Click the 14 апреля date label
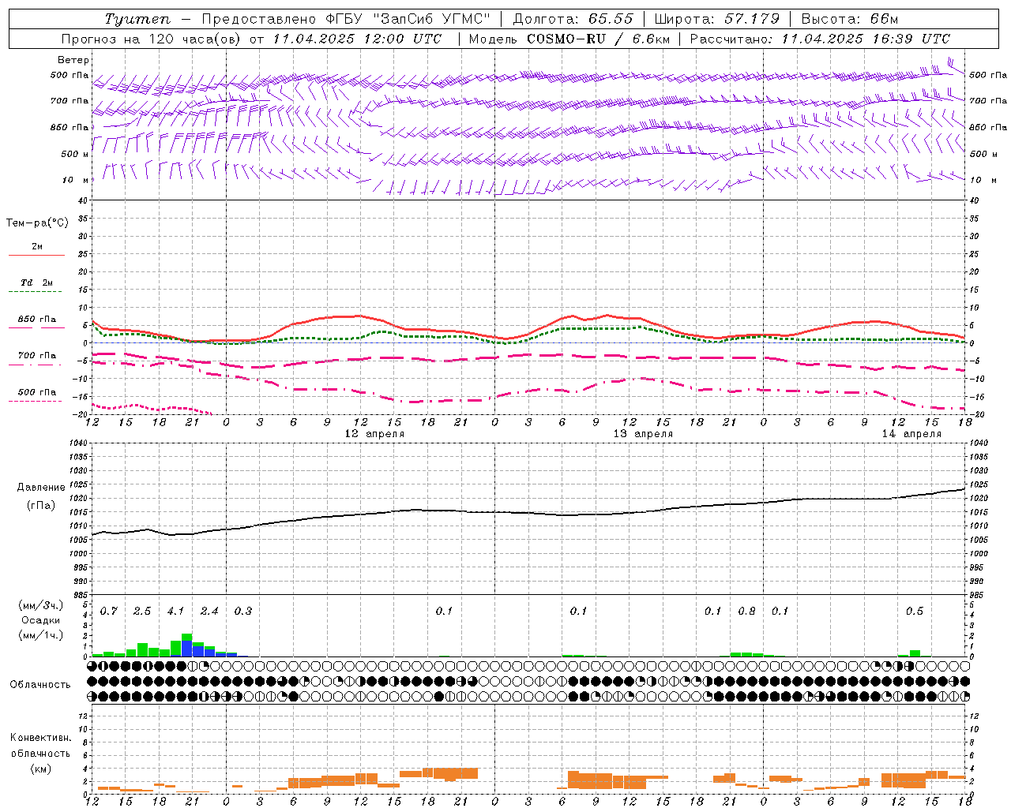The width and height of the screenshot is (1011, 808). click(911, 434)
